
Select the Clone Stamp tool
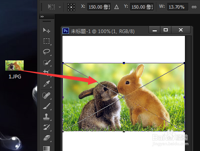click(x=47, y=117)
